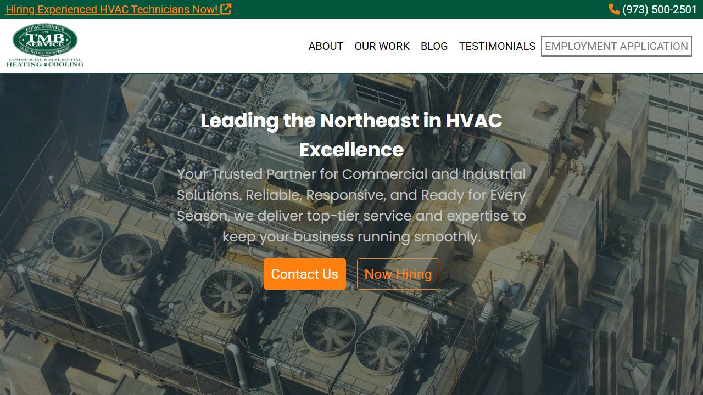
Task: Navigate to the BLOG section
Action: tap(434, 46)
